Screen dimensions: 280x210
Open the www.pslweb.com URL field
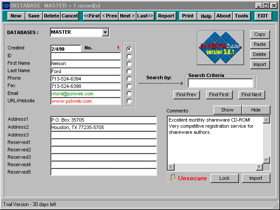click(85, 101)
